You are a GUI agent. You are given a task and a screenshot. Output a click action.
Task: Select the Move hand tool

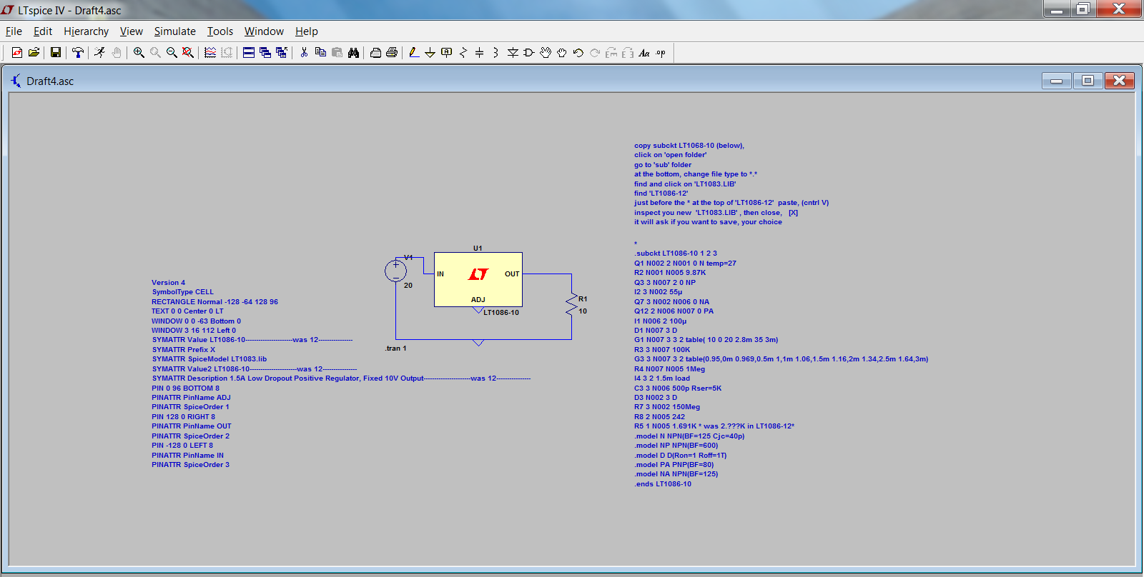coord(546,53)
